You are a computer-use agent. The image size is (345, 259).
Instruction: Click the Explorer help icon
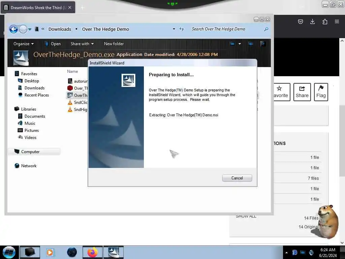262,44
